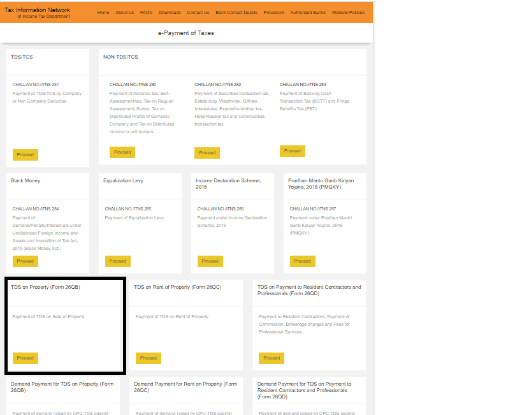View the Authorized Banks page
Viewport: 522px width, 415px height.
pyautogui.click(x=308, y=13)
